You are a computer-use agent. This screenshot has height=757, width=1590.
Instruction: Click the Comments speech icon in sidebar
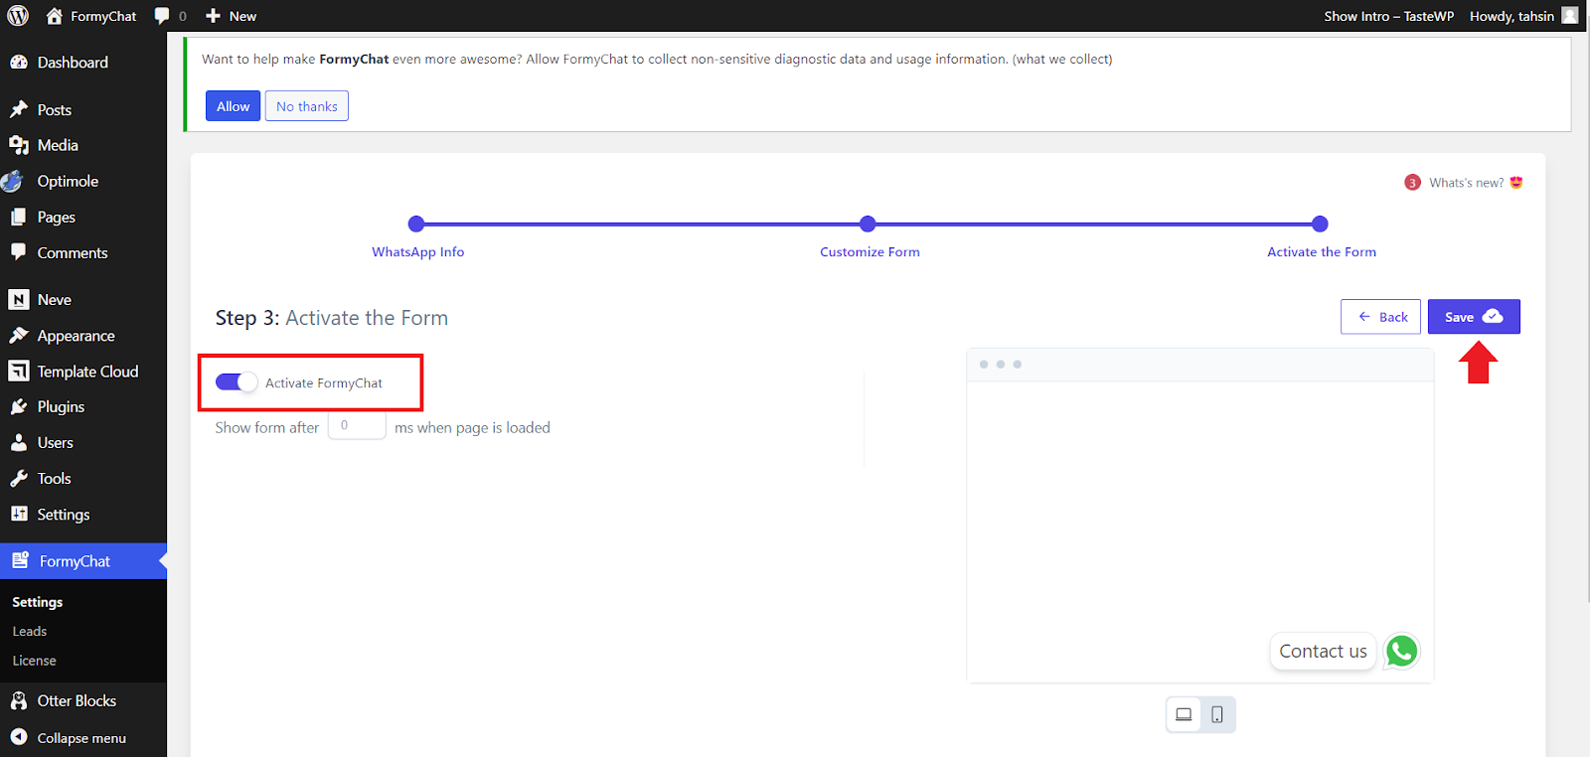(x=19, y=251)
